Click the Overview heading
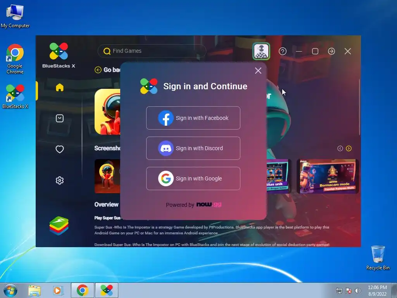The height and width of the screenshot is (298, 397). point(106,204)
